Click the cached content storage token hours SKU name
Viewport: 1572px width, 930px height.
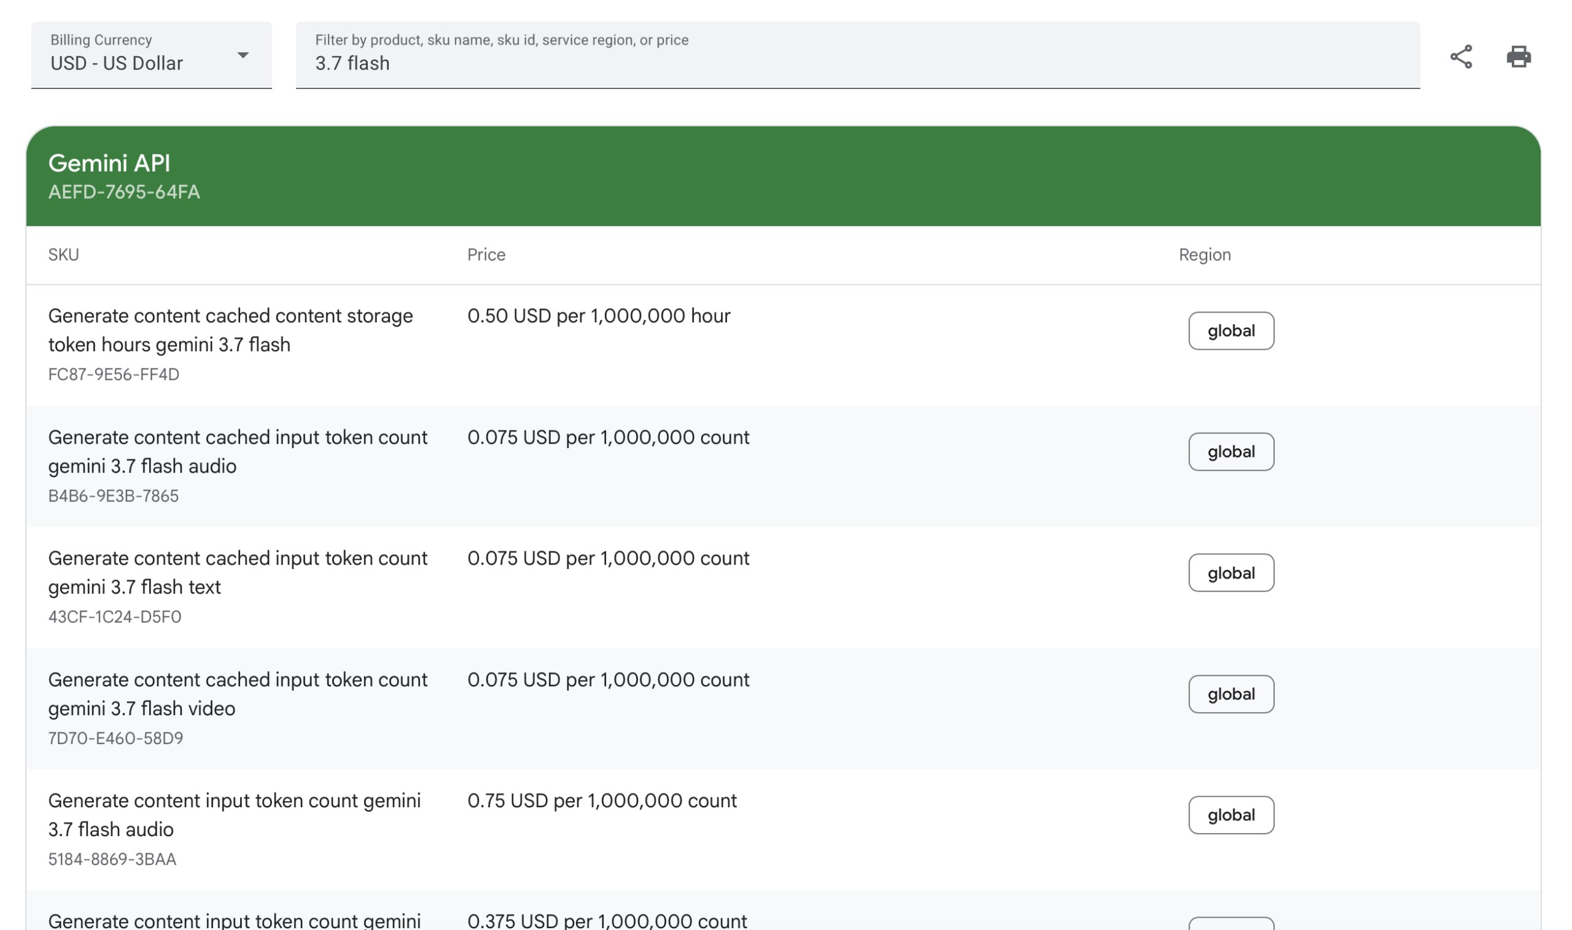click(231, 330)
